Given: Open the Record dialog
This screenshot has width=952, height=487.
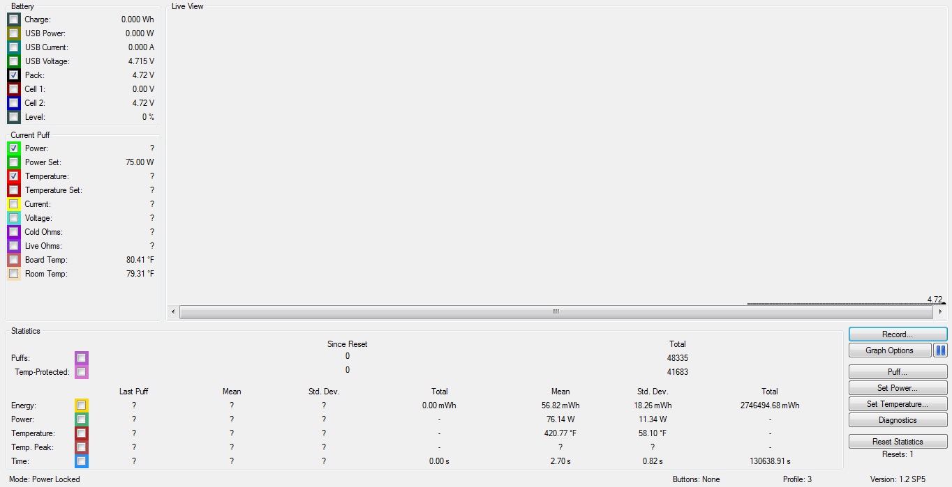Looking at the screenshot, I should [898, 334].
